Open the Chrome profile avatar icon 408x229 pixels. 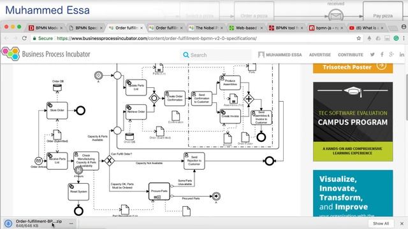404,27
